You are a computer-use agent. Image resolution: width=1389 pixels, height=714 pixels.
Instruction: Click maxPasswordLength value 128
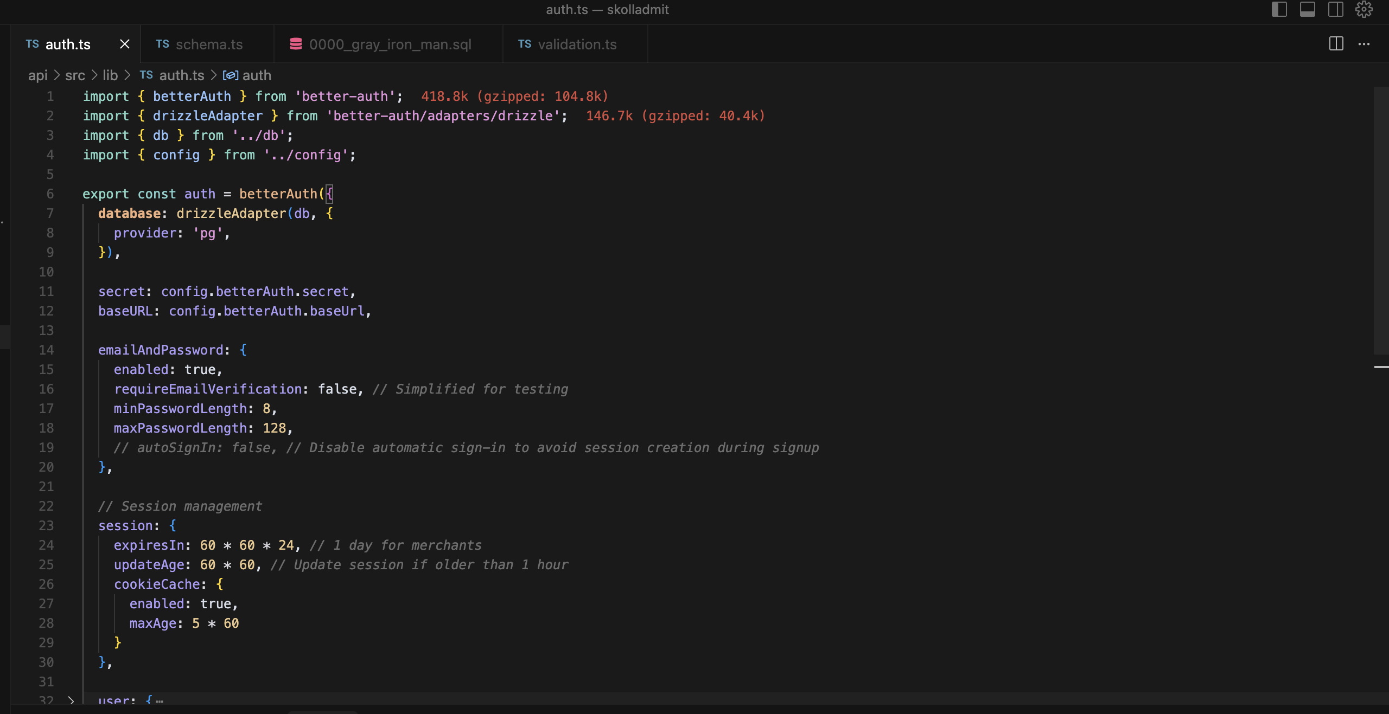pyautogui.click(x=274, y=428)
